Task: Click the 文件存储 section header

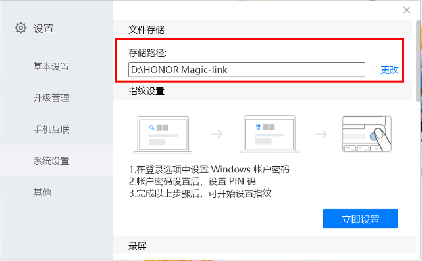Action: (x=146, y=30)
